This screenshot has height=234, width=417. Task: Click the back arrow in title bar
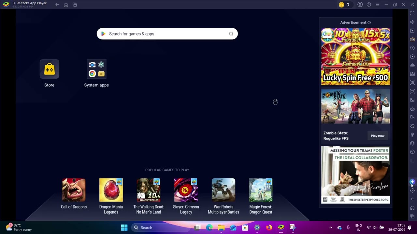pyautogui.click(x=57, y=5)
